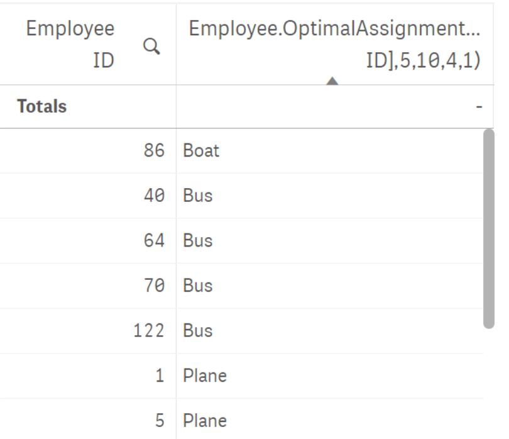Click the Employee.OptimalAssignment column header
This screenshot has height=439, width=509.
click(335, 44)
